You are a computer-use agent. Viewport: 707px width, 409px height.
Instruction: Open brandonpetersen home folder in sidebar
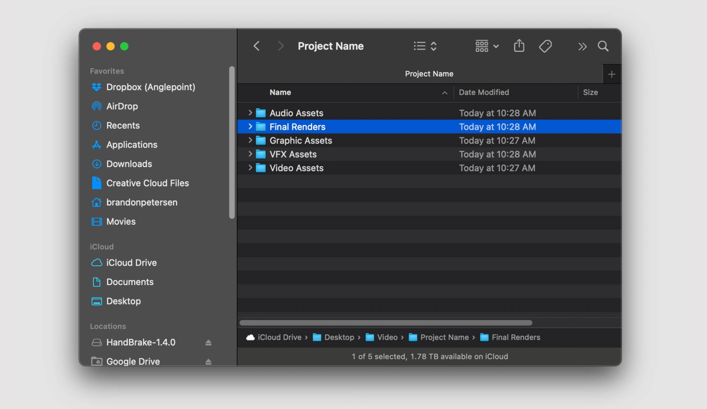click(134, 202)
